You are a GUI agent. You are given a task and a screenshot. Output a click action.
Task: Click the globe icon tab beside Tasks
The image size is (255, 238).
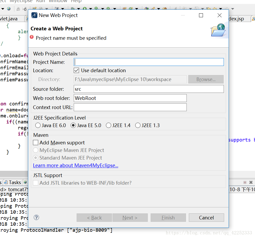(x=25, y=182)
